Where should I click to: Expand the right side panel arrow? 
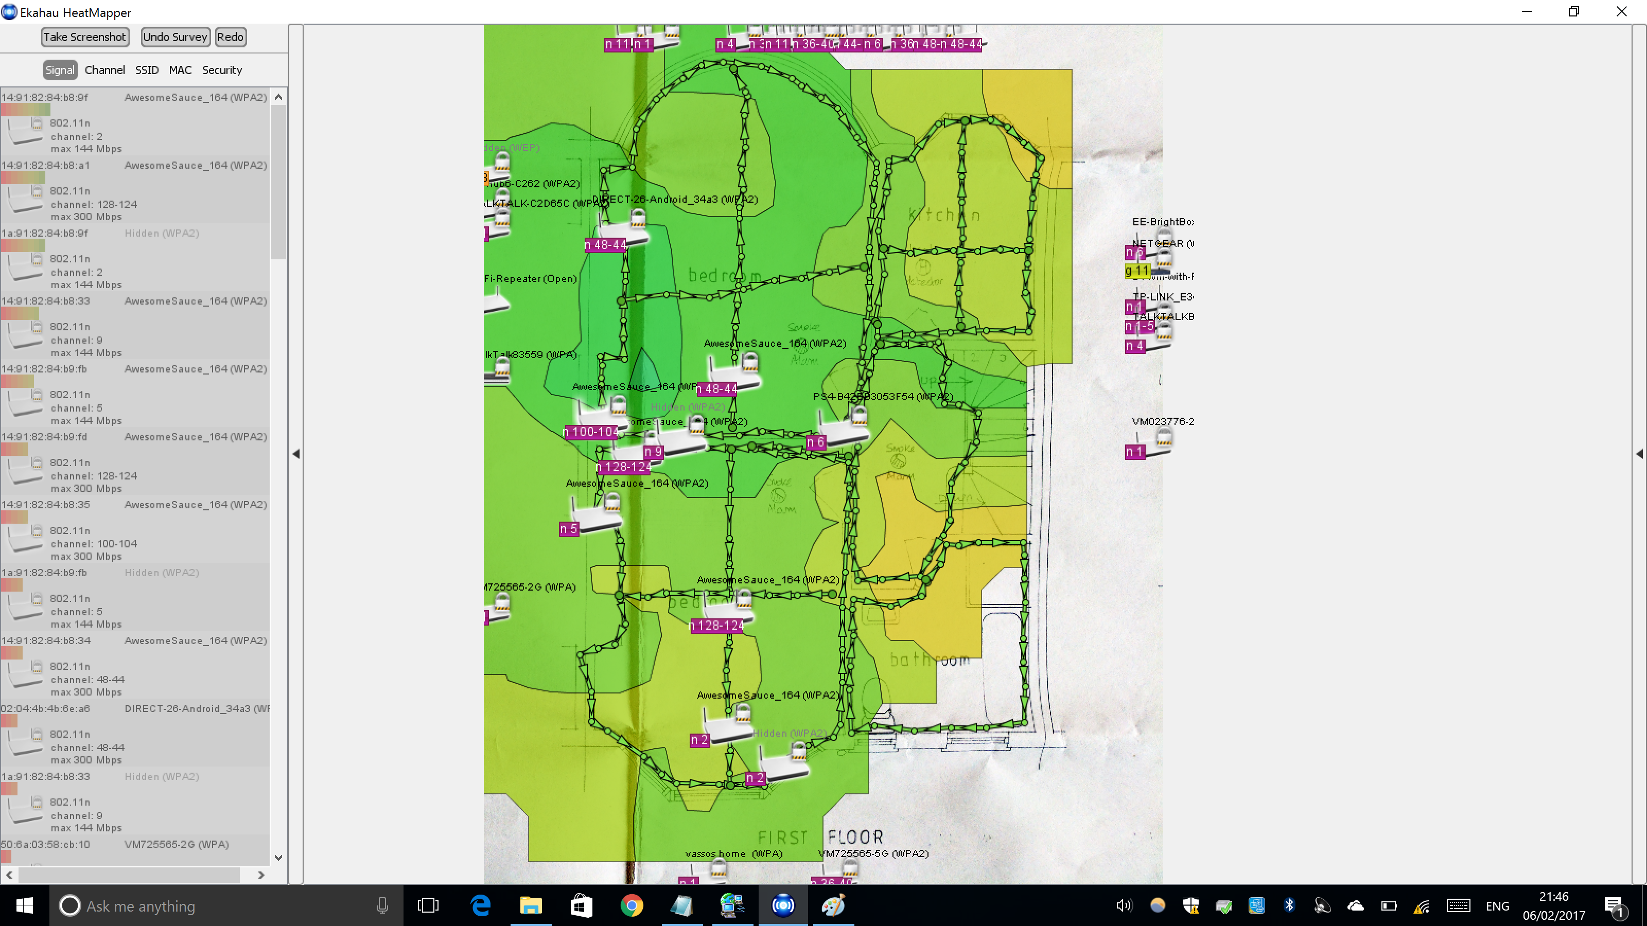coord(1639,454)
